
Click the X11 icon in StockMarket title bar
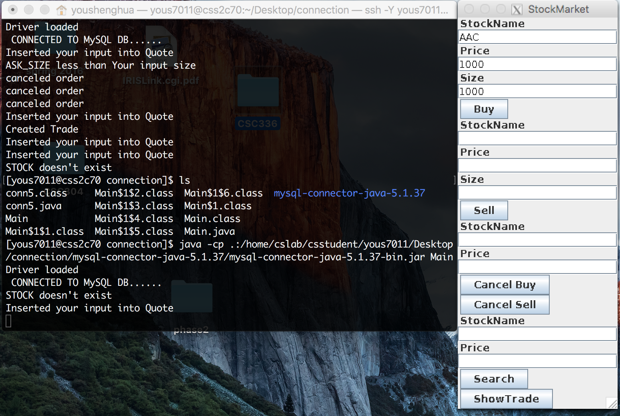[x=517, y=9]
